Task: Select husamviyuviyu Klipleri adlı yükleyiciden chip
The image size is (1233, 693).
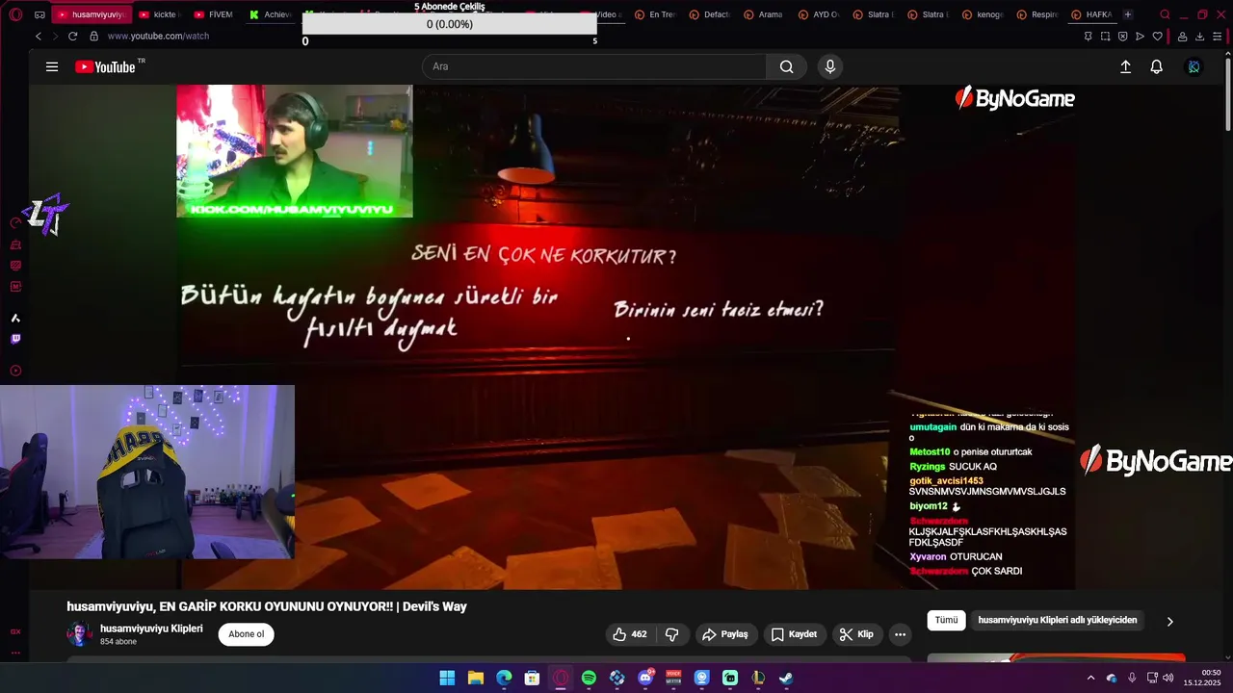Action: 1057,620
